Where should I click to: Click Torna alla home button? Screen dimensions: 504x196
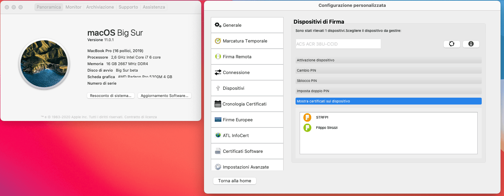tap(235, 181)
